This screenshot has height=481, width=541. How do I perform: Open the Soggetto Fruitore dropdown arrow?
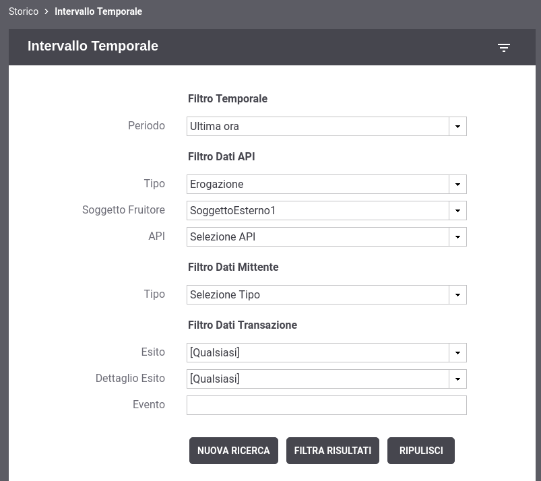pyautogui.click(x=457, y=210)
